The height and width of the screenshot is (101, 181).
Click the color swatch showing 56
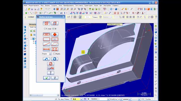click(85, 99)
